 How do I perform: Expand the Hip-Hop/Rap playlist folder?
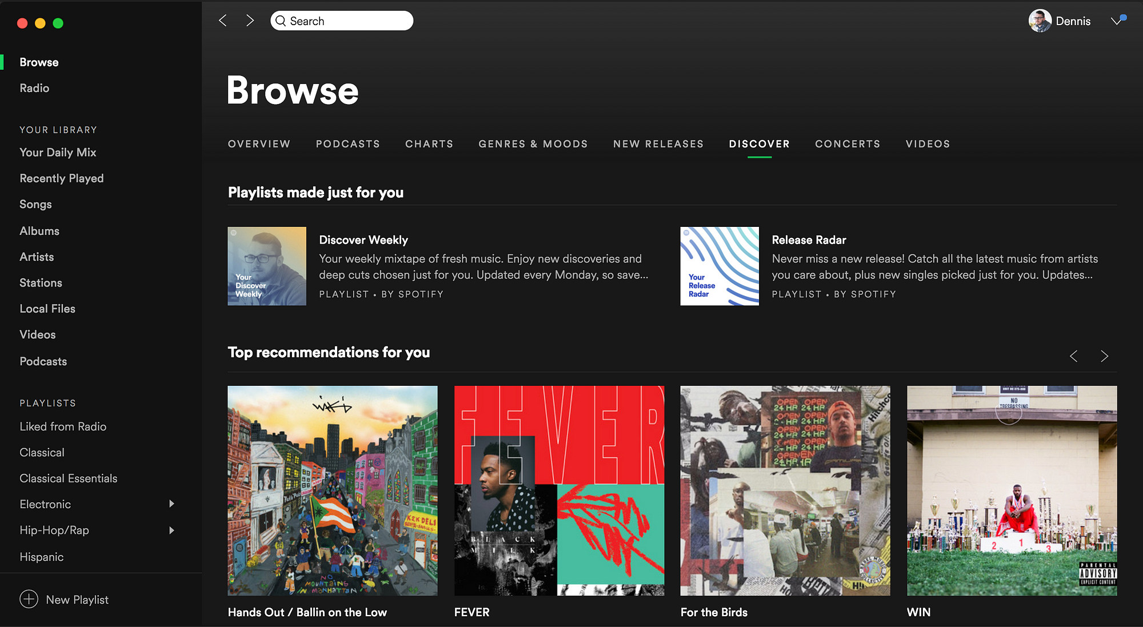coord(171,530)
